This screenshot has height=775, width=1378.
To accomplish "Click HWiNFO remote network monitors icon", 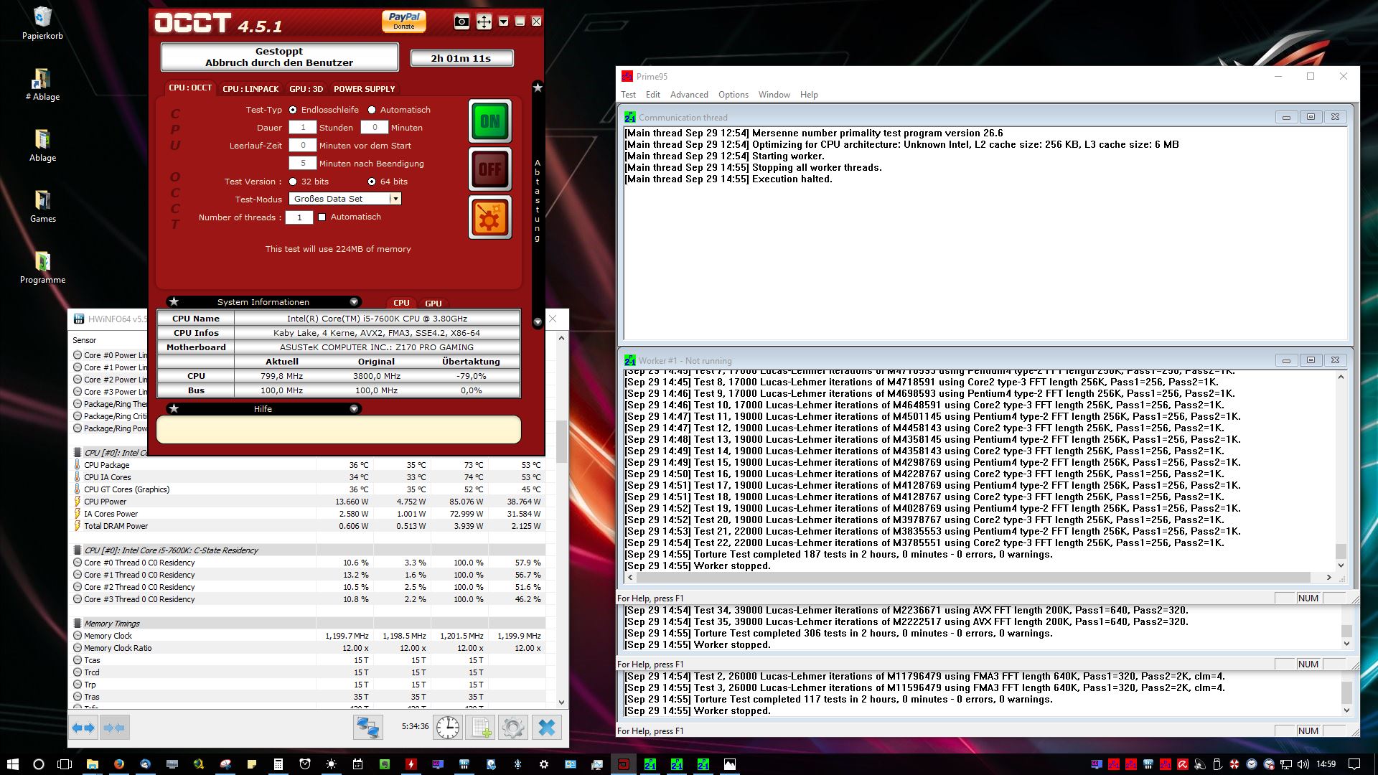I will 367,728.
